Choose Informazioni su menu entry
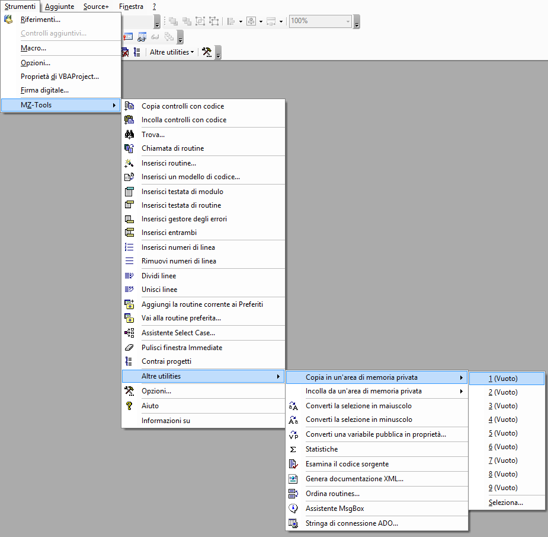This screenshot has width=548, height=537. coord(203,421)
